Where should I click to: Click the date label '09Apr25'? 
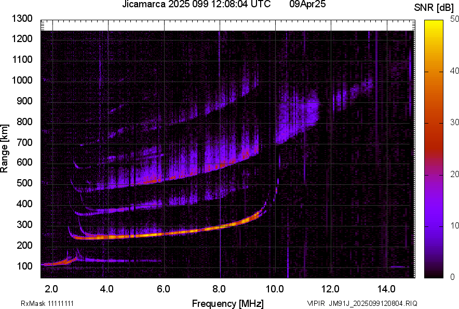pos(307,4)
